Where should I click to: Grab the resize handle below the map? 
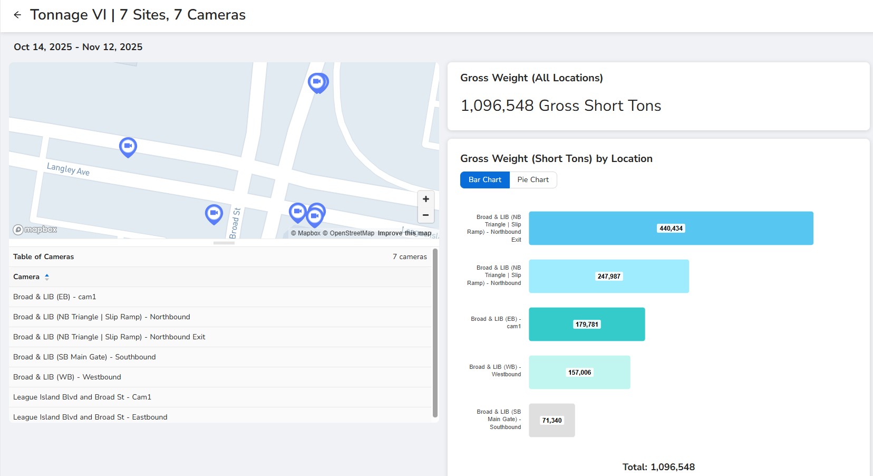pos(224,243)
